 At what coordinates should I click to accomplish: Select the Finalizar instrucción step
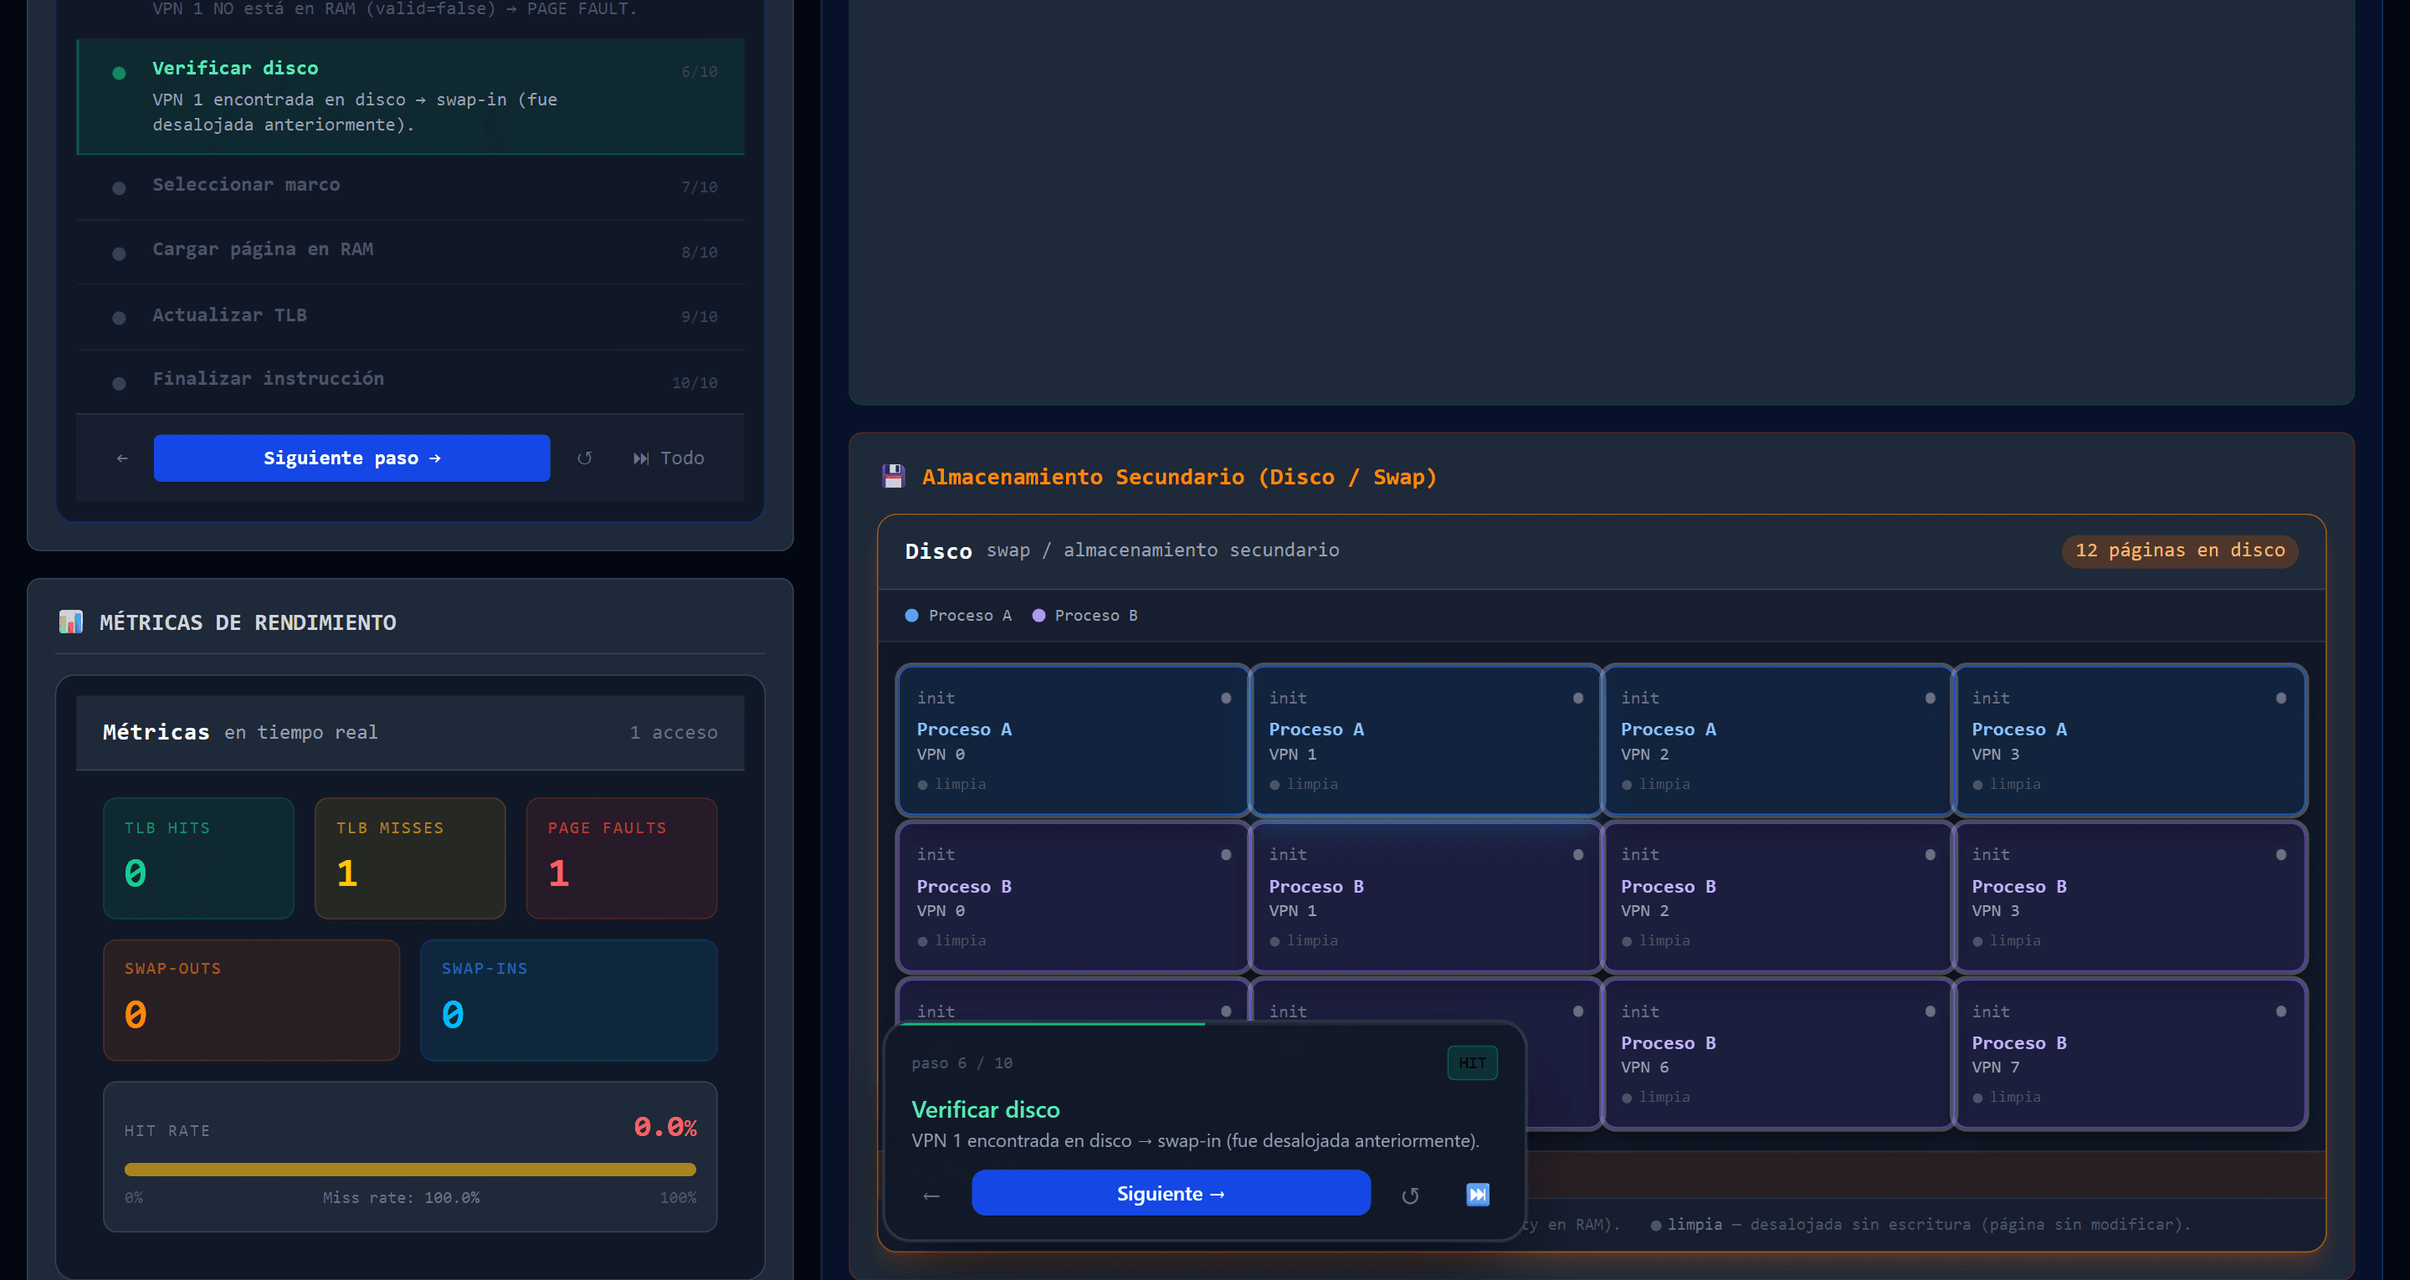[410, 381]
